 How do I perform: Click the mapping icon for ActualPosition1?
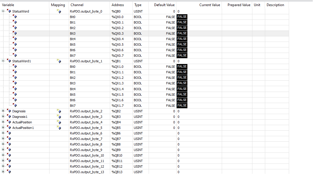tap(59, 128)
